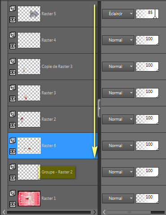The width and height of the screenshot is (166, 215).
Task: Open Éclaircir blend mode dropdown for Raster 5
Action: [x=118, y=14]
